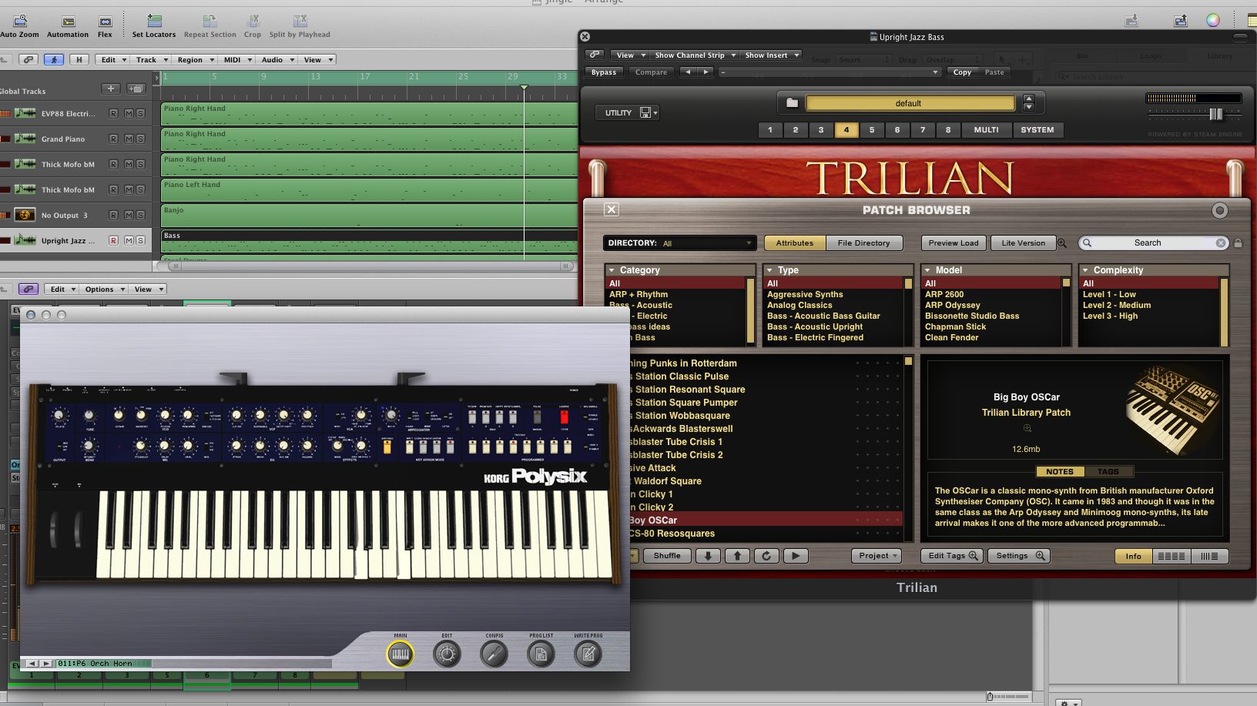The width and height of the screenshot is (1257, 706).
Task: Click the EVP88 Electric track instrument icon
Action: pos(25,113)
